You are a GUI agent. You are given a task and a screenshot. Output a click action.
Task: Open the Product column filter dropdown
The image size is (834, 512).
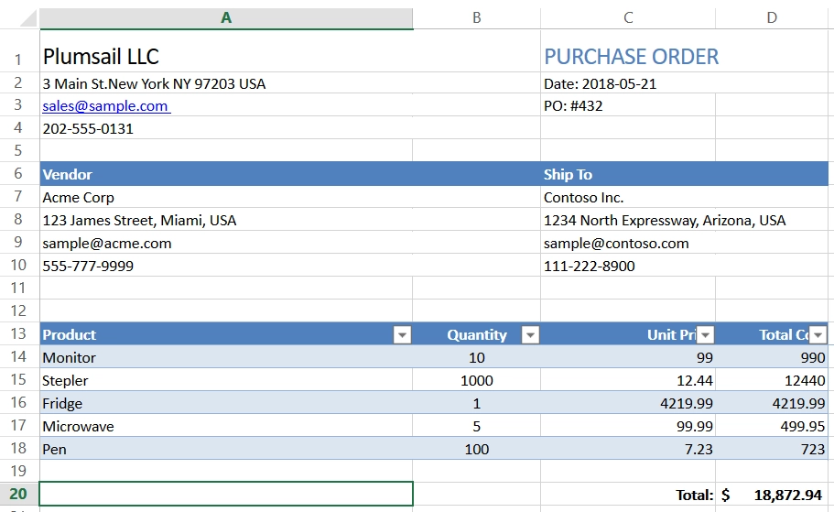click(402, 335)
